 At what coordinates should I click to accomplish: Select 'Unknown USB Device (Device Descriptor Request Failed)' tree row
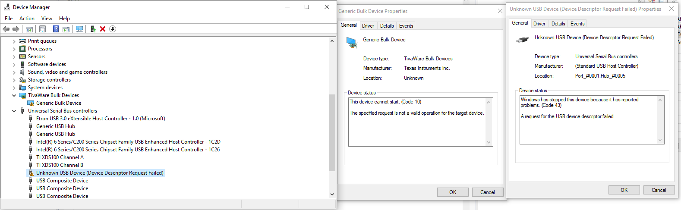100,173
